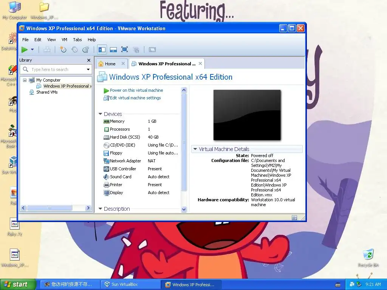Click the Windows_XP folder on desktop
Viewport: 387px width, 290px height.
pos(44,10)
